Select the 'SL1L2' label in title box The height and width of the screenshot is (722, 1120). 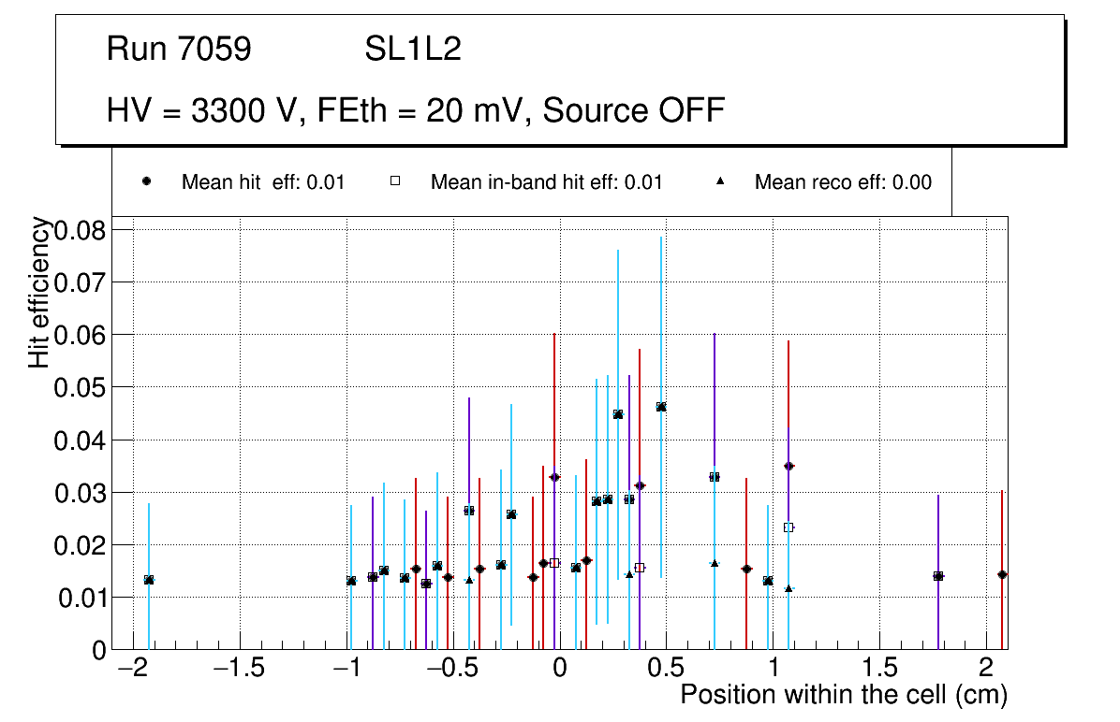click(x=413, y=50)
